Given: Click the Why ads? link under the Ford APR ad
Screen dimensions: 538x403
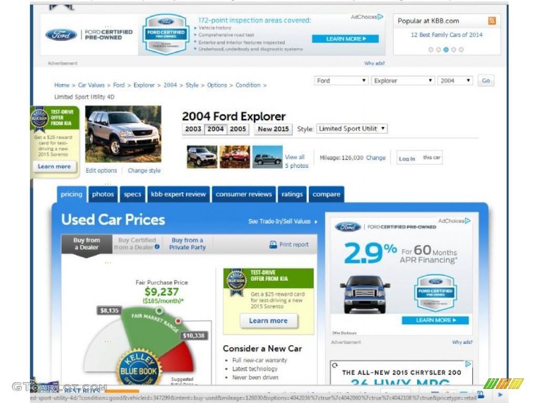Looking at the screenshot, I should tap(462, 342).
